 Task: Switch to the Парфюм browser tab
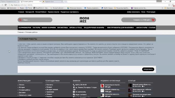(x=52, y=2)
